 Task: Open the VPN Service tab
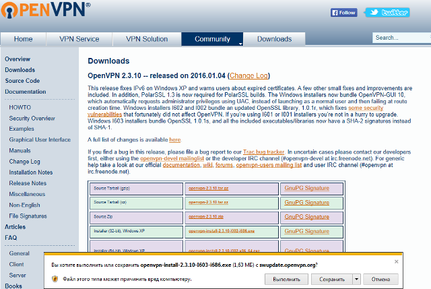pos(79,39)
